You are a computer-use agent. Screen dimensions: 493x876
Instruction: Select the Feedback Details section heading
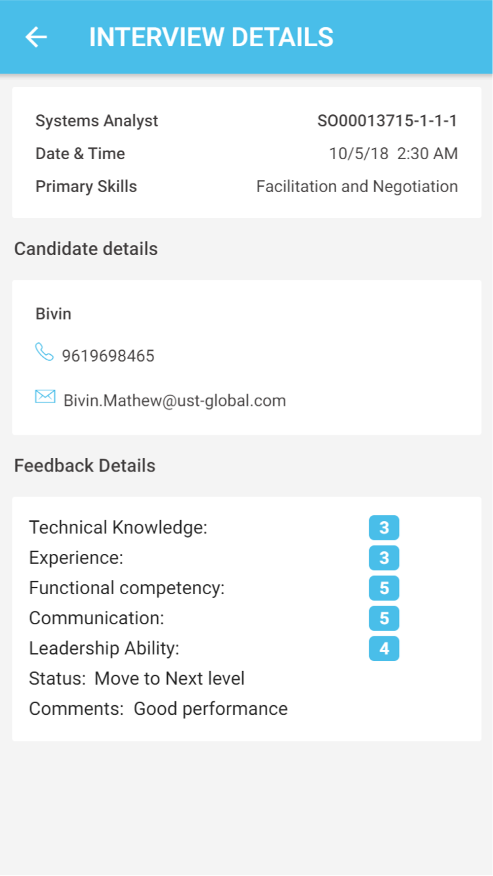coord(85,466)
